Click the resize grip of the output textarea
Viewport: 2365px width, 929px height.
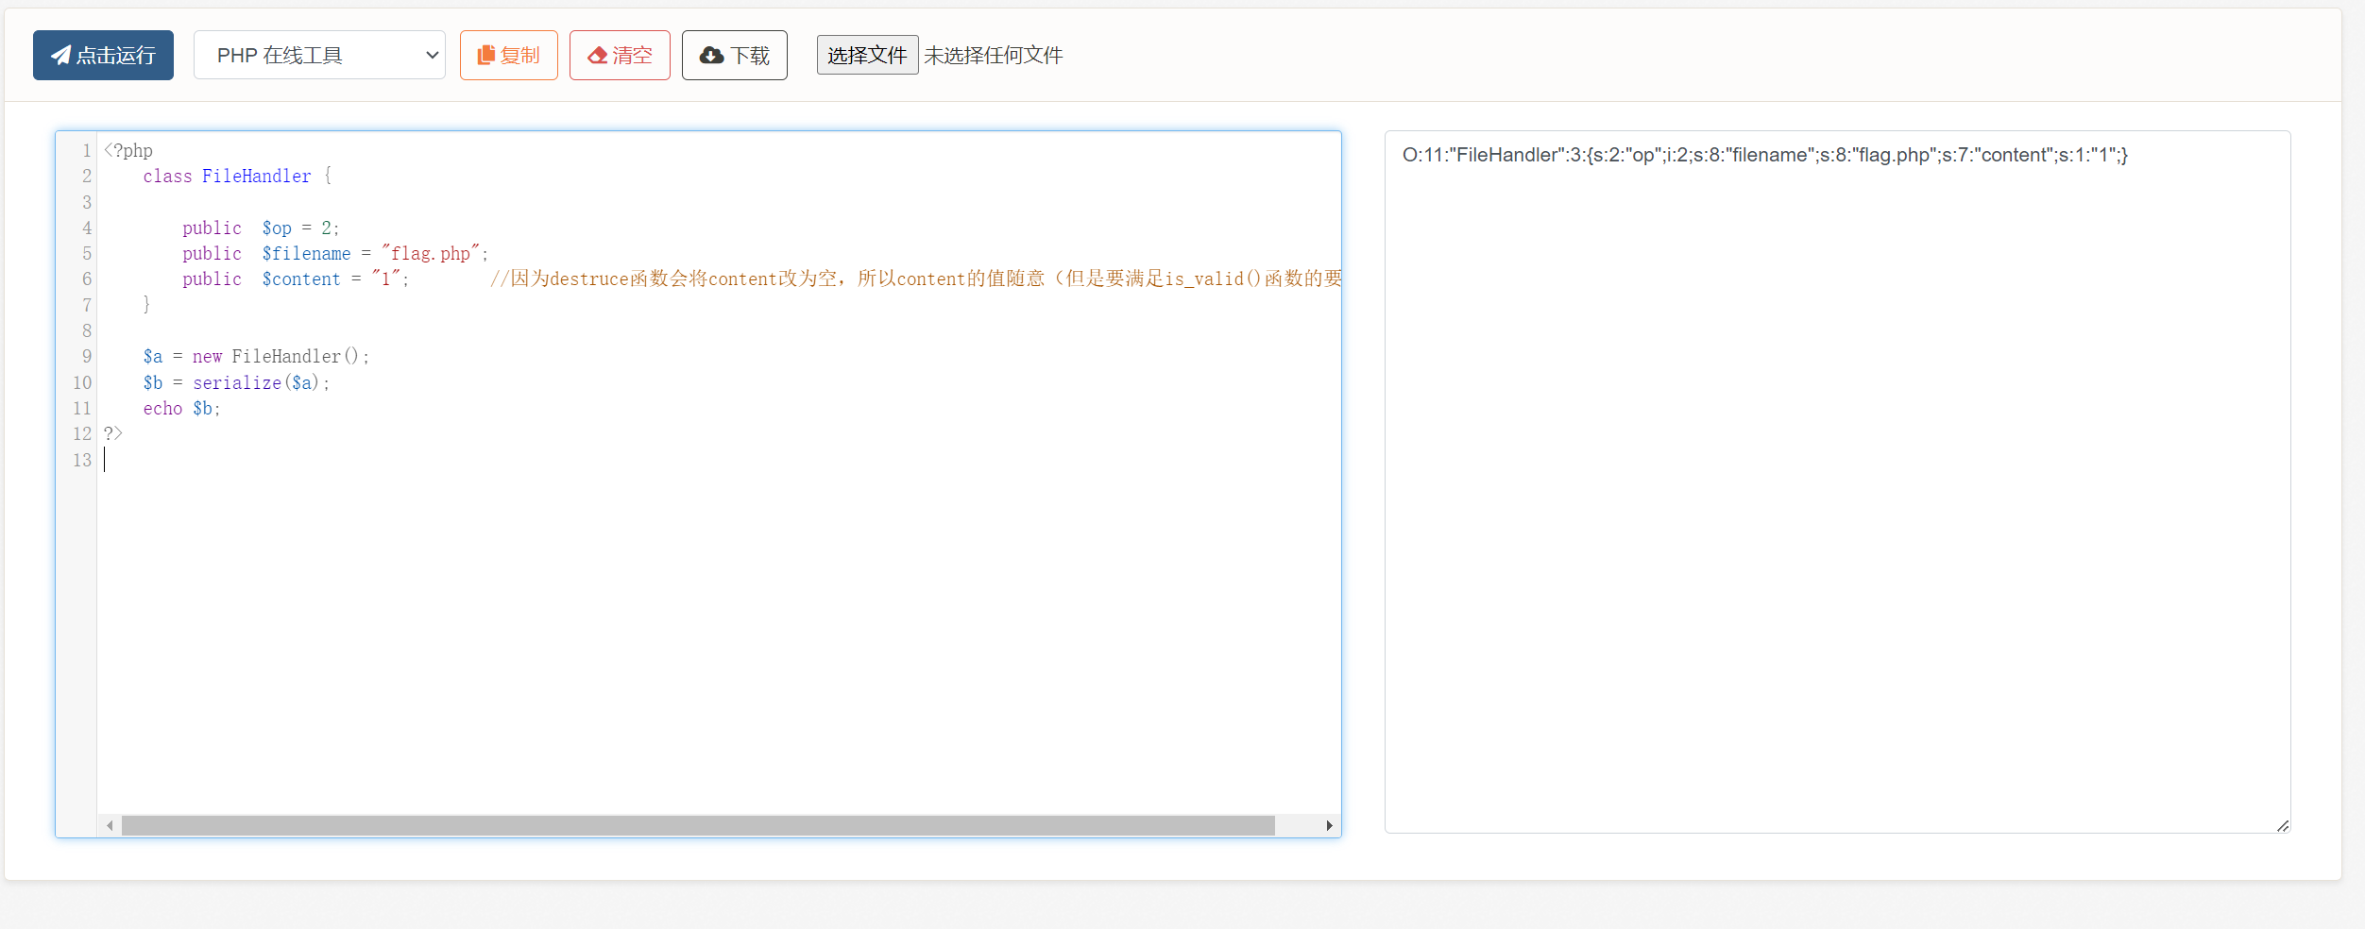coord(2283,826)
